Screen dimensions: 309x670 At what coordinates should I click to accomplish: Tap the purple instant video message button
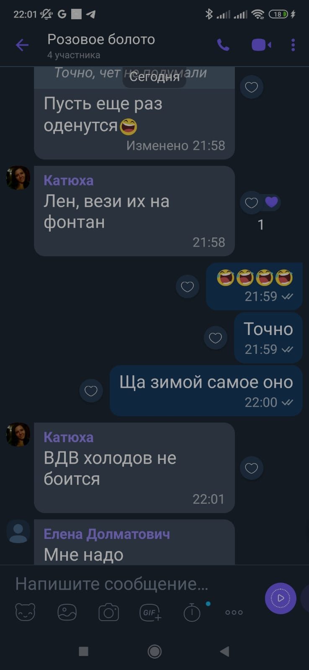pyautogui.click(x=281, y=598)
